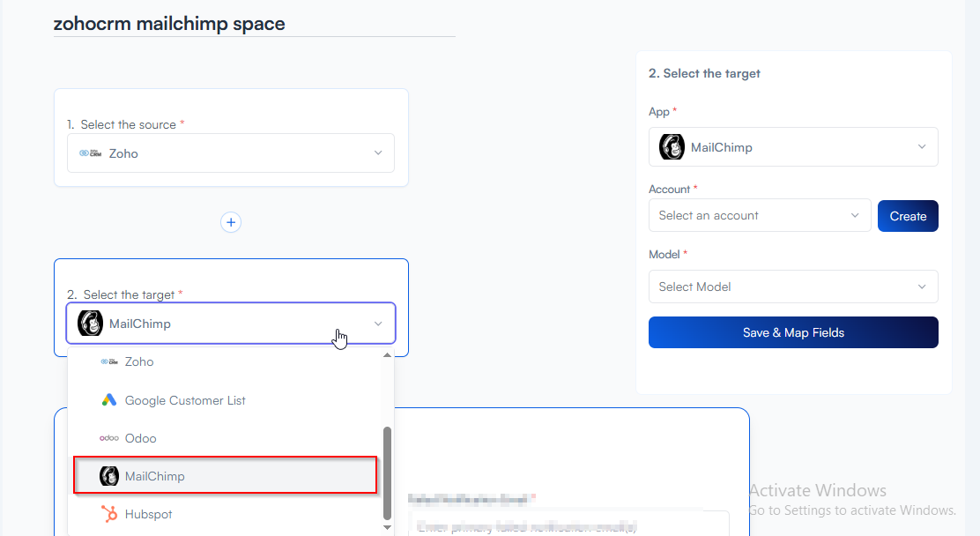Click the MailChimp logo in target field
Screen dimensions: 980x536
point(91,324)
